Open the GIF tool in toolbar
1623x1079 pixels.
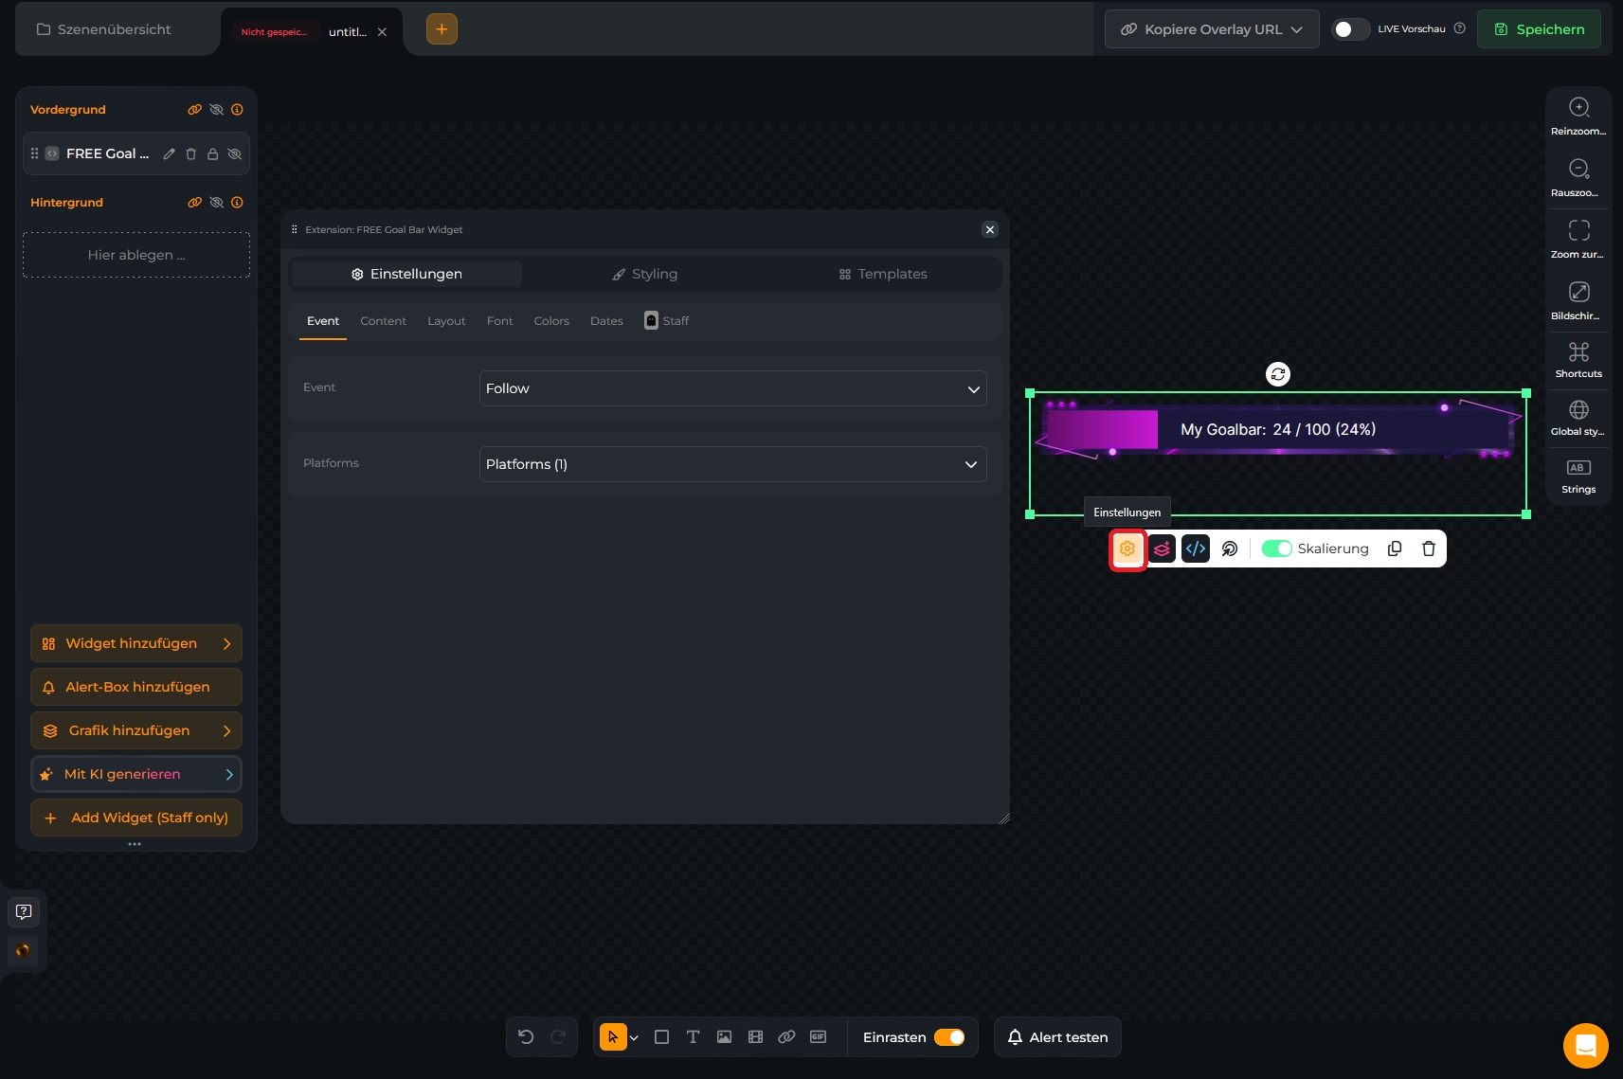(x=818, y=1037)
